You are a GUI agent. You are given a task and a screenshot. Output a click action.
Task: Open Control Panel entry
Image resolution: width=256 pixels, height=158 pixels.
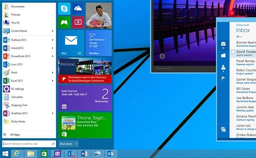tap(29, 31)
